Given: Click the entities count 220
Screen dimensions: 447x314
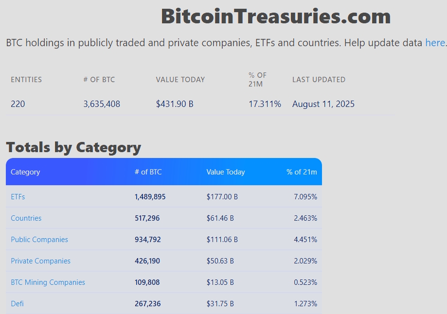Looking at the screenshot, I should (18, 104).
